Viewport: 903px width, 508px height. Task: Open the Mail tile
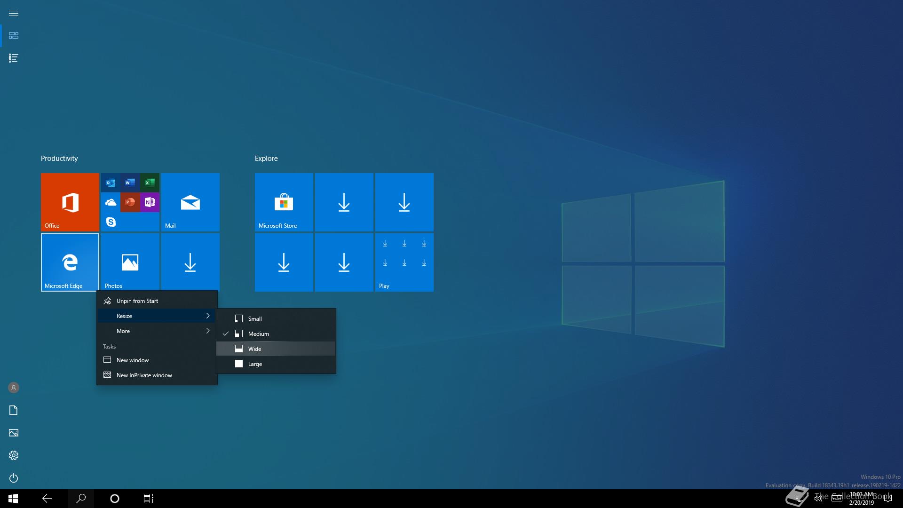click(x=190, y=202)
